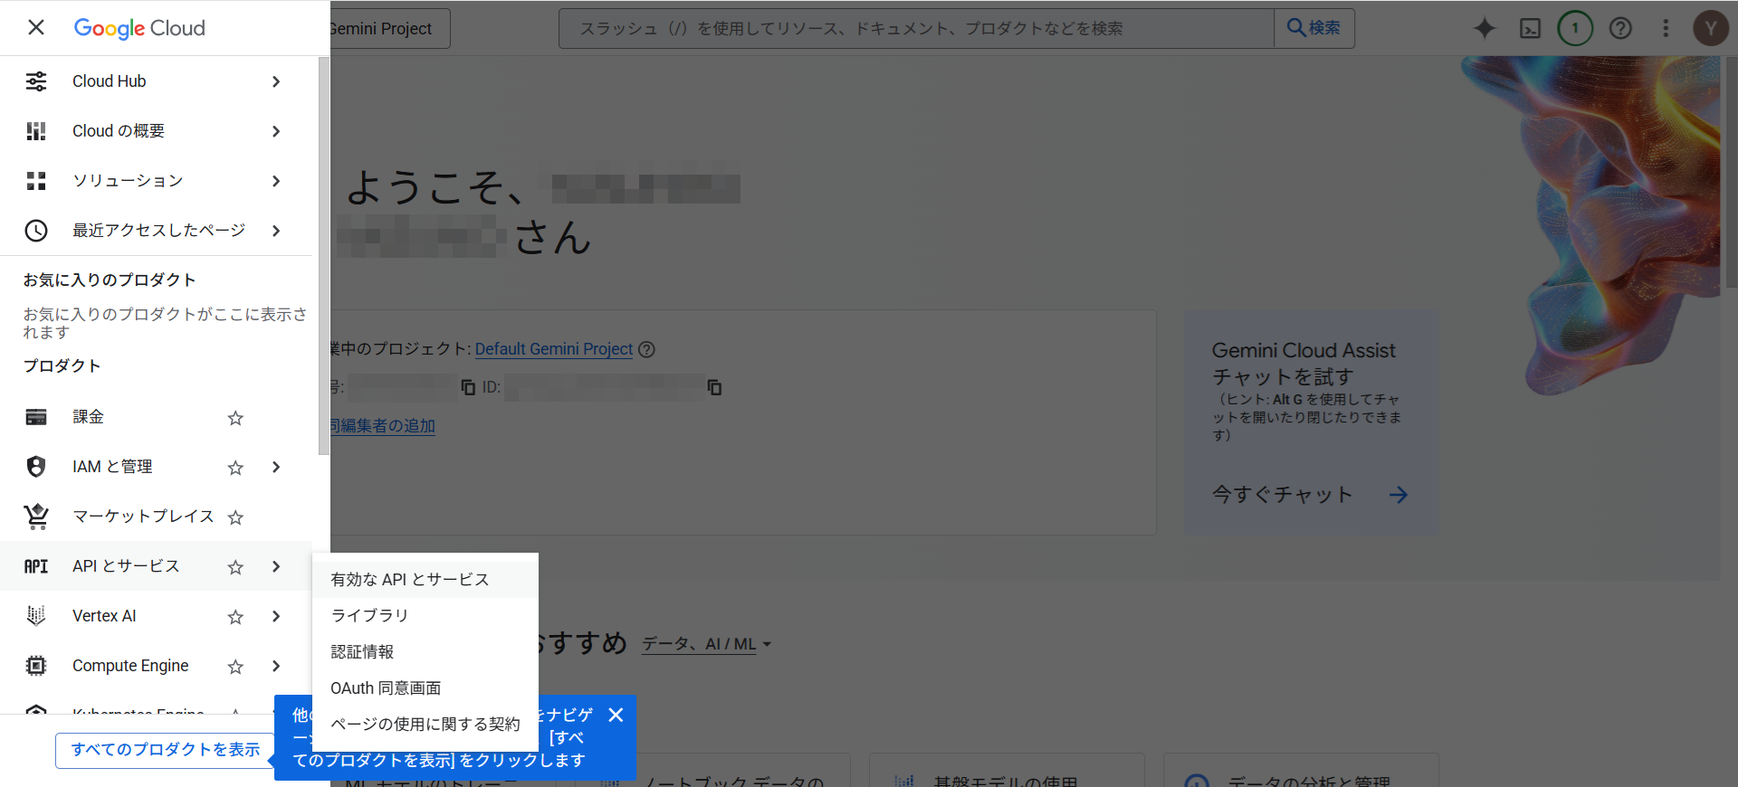Star the IAM と管理 product

click(235, 468)
